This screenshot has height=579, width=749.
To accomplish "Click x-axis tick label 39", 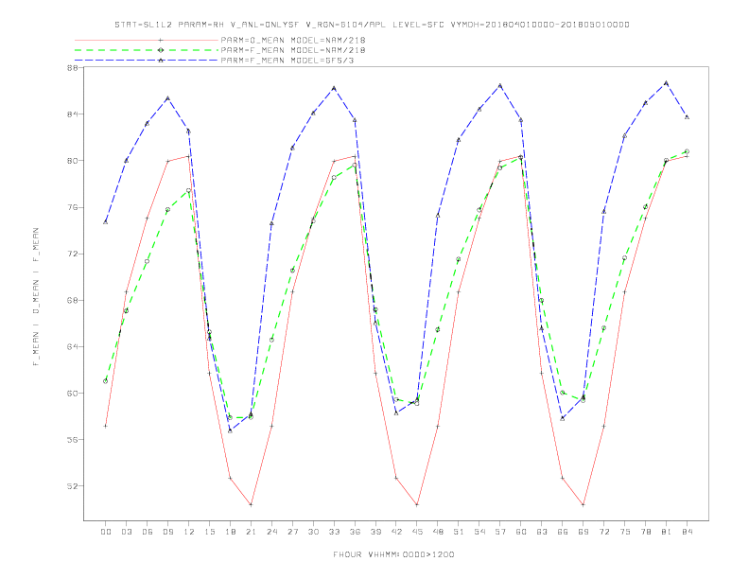I will pos(375,532).
